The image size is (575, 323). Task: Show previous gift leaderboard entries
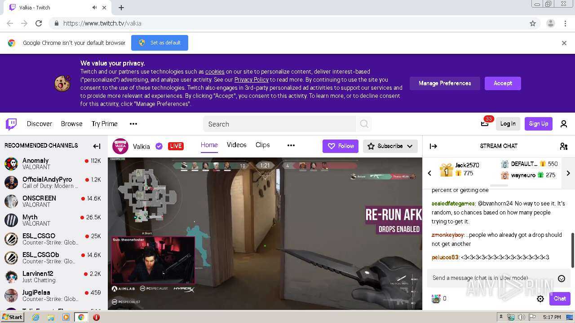pos(429,173)
